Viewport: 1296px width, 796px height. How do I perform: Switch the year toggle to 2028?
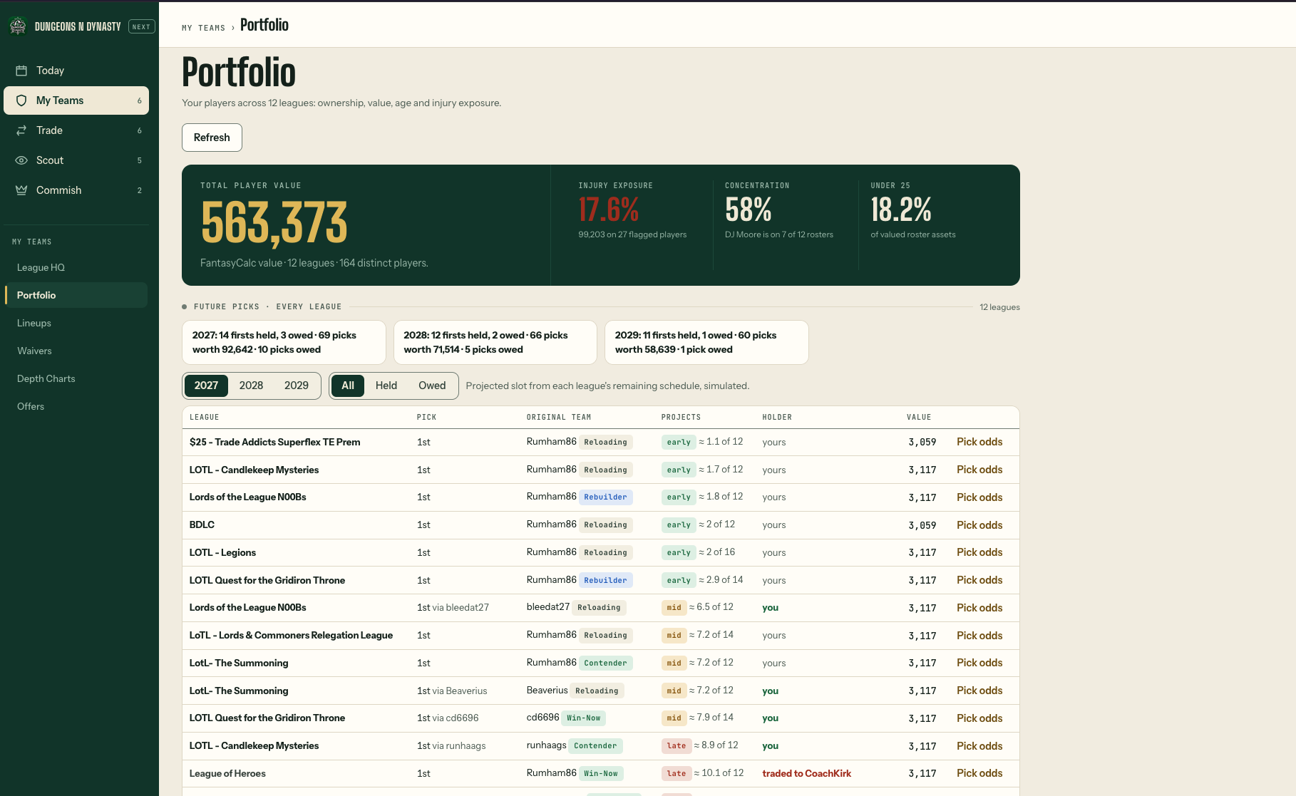point(251,386)
